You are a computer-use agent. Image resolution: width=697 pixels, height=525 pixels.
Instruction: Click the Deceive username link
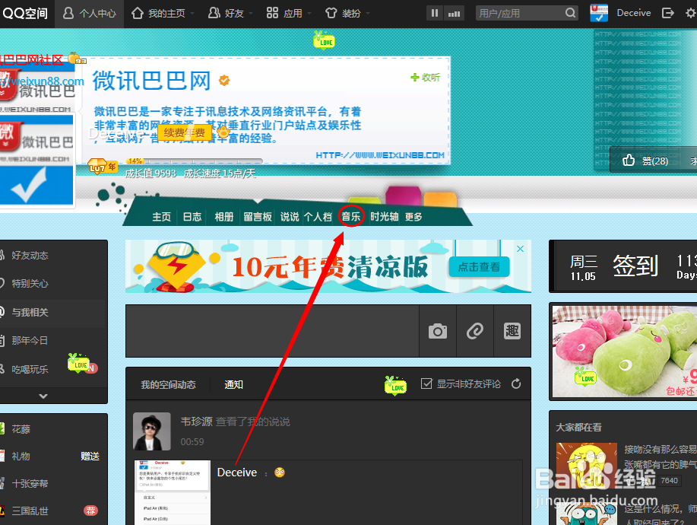[x=633, y=13]
